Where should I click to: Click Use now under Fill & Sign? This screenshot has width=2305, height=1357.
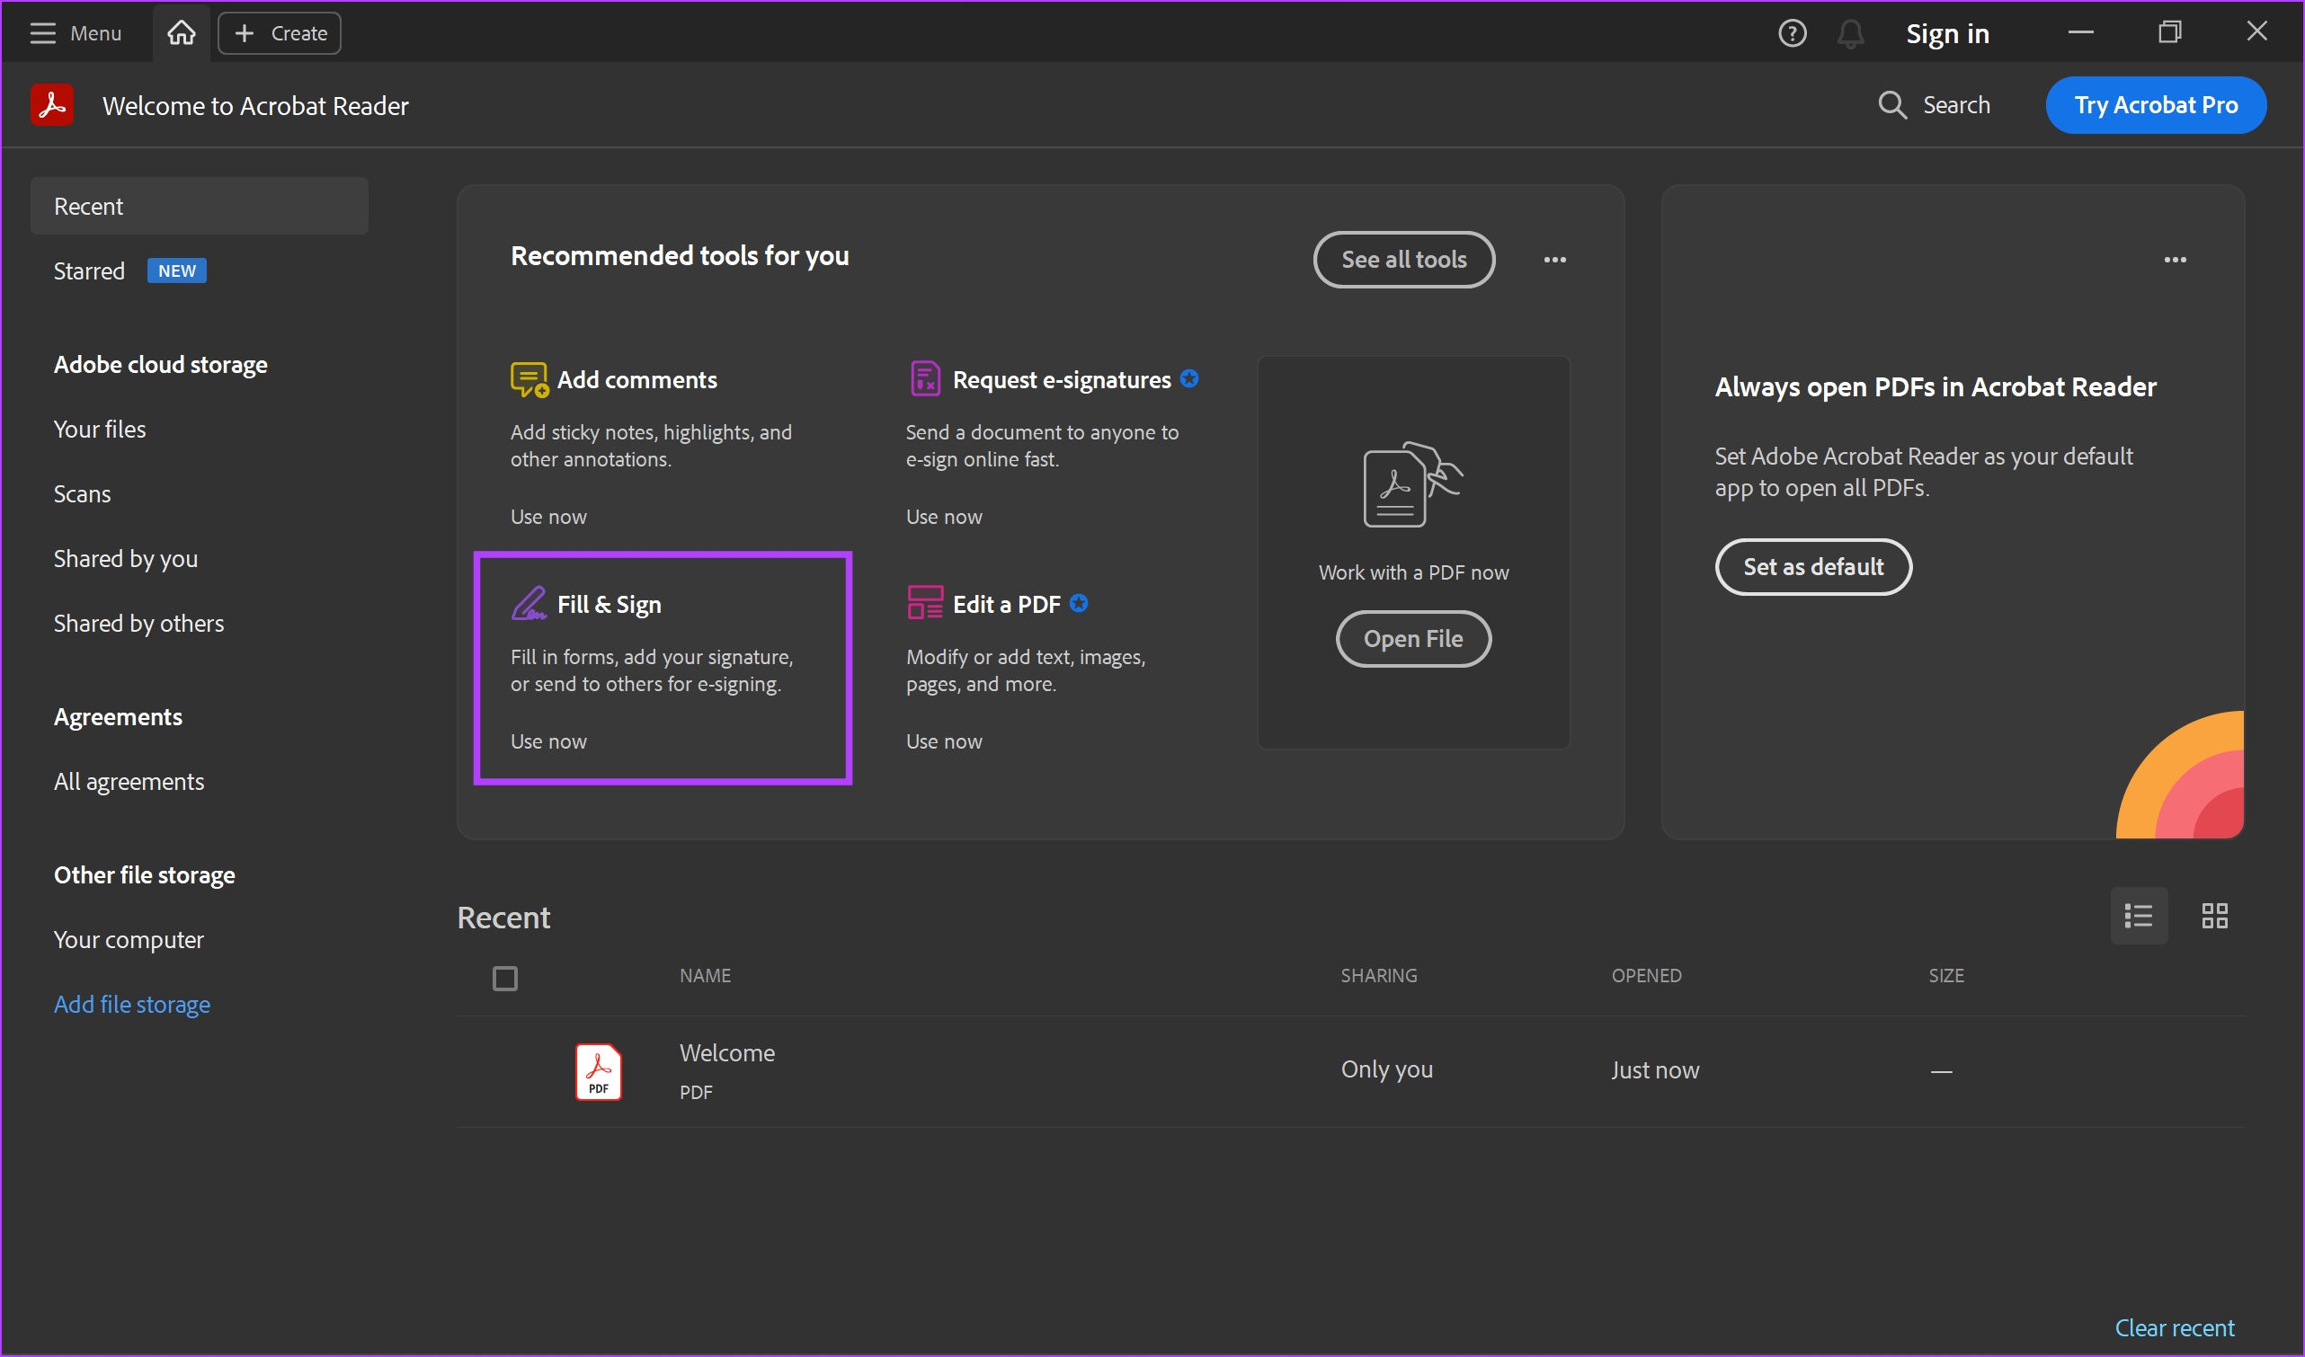click(x=547, y=741)
